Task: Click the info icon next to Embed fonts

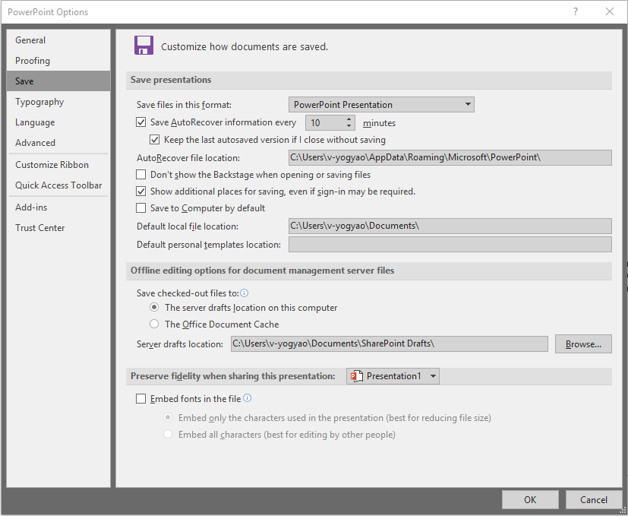Action: coord(248,398)
